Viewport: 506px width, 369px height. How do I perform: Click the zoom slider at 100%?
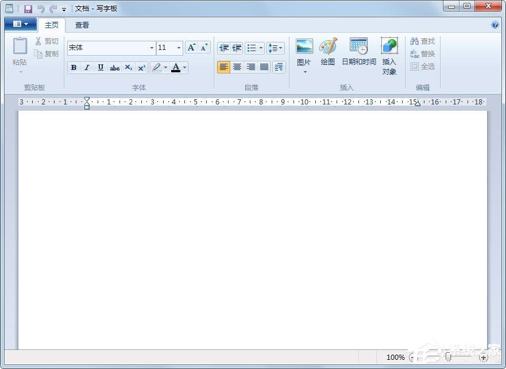(448, 357)
